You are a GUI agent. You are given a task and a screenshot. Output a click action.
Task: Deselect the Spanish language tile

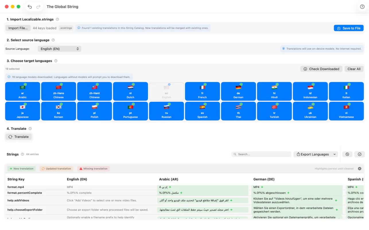(202, 111)
